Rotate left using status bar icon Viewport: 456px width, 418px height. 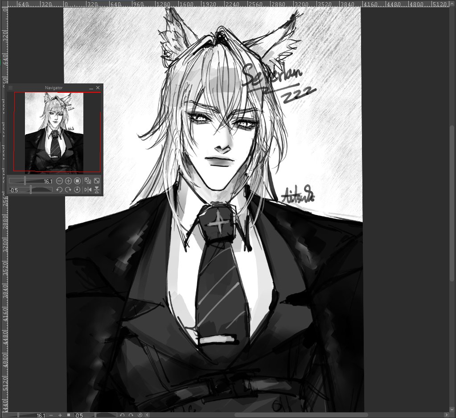click(122, 415)
